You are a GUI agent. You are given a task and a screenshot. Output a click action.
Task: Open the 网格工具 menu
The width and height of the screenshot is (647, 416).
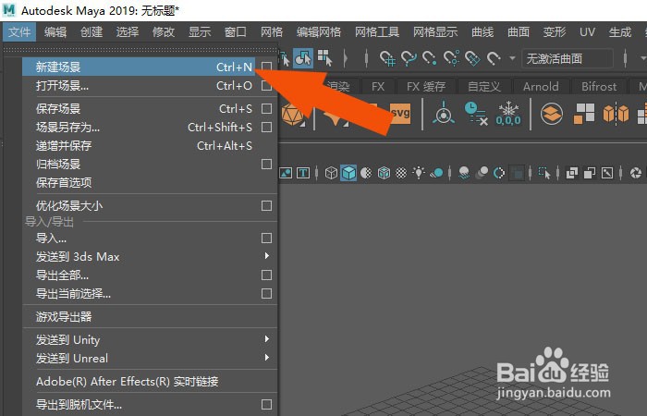click(377, 31)
